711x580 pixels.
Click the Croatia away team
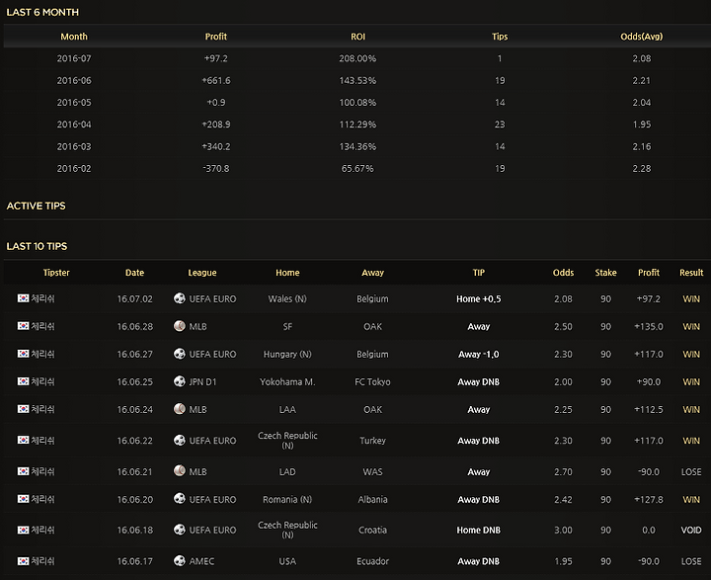pyautogui.click(x=372, y=530)
